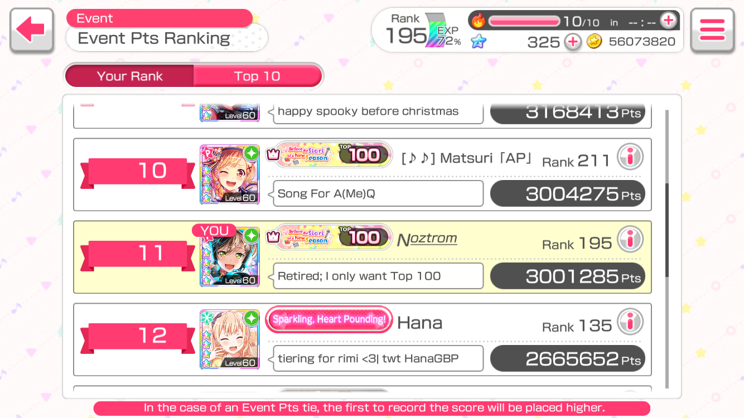
Task: Open Matsuri's card thumbnail at rank 10
Action: click(230, 174)
